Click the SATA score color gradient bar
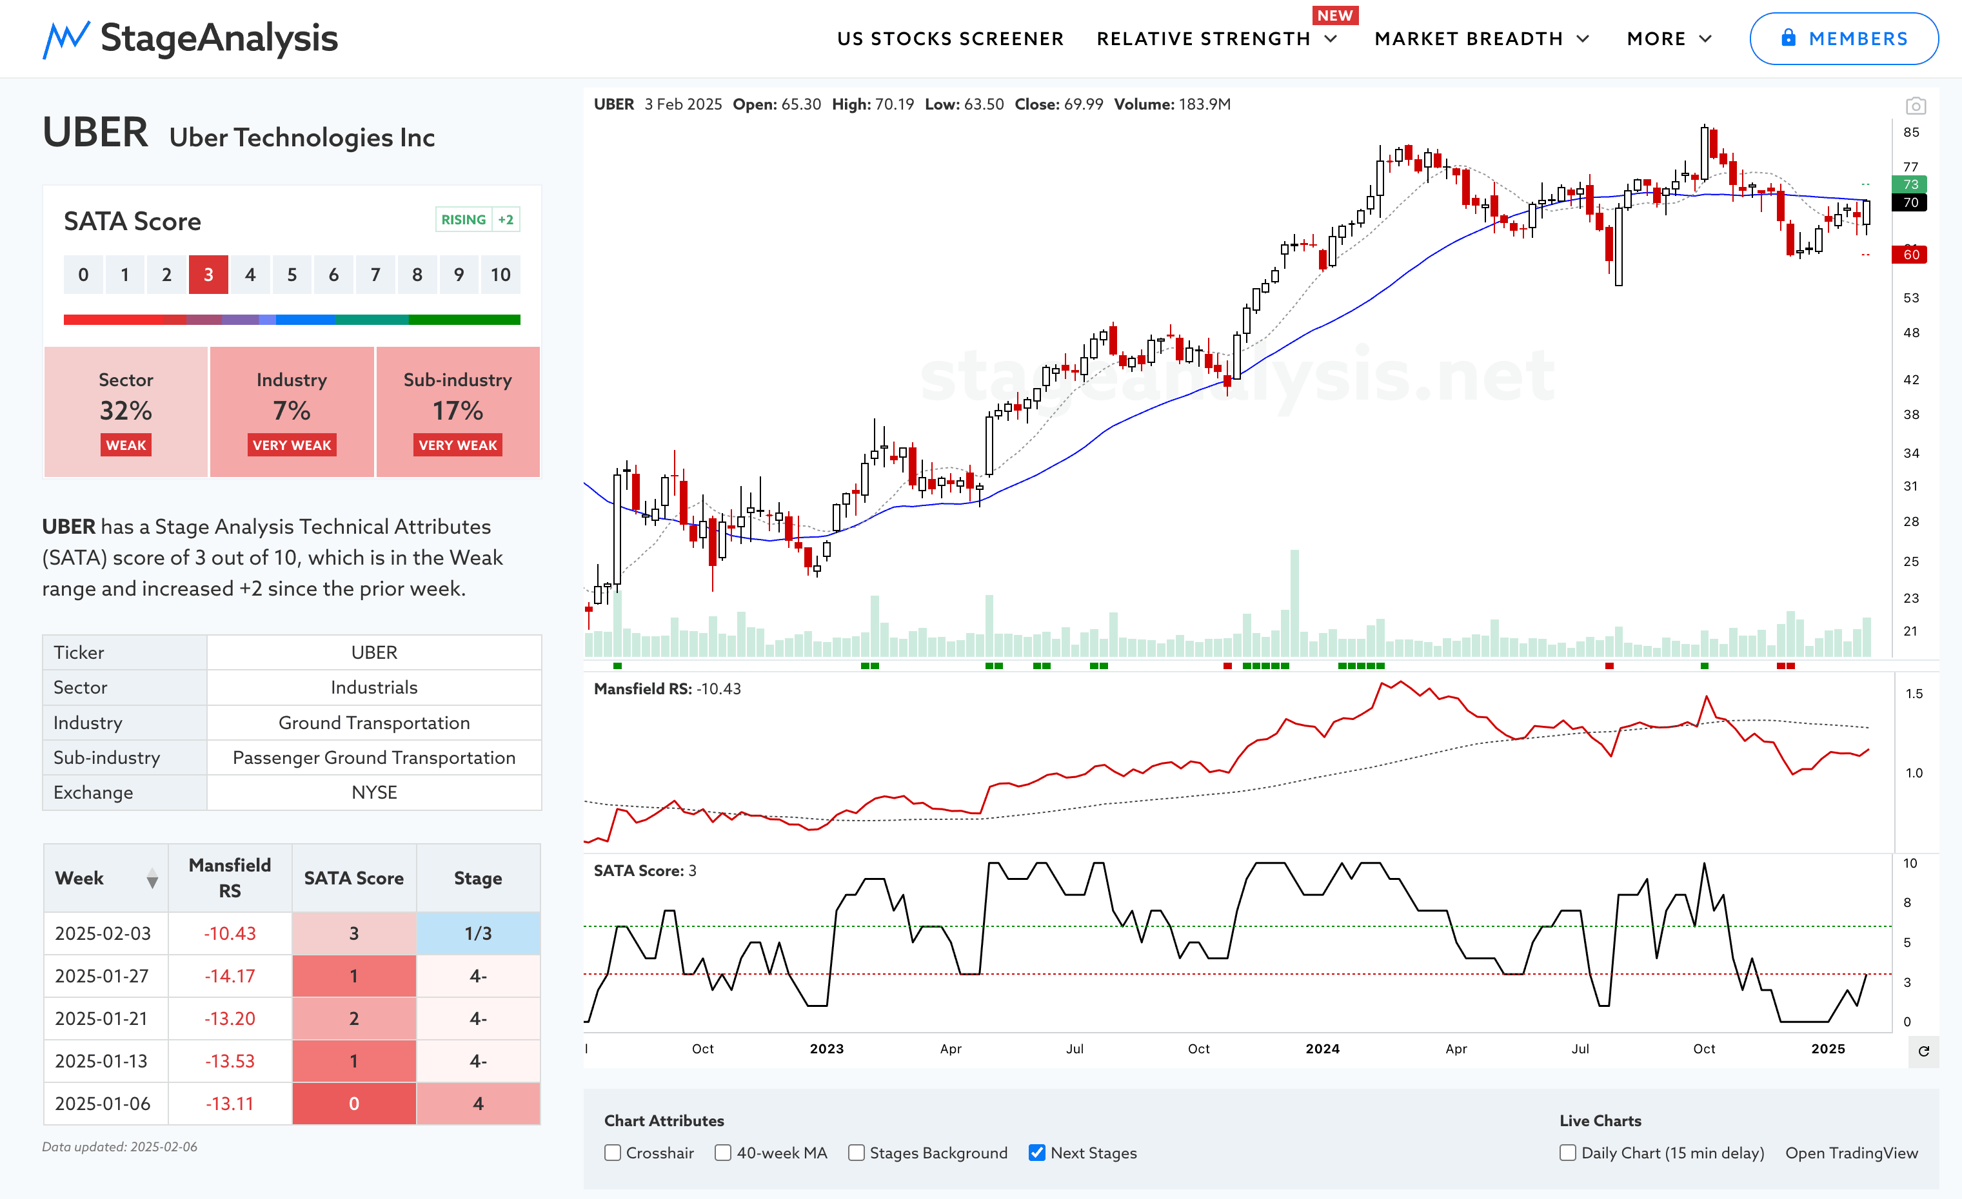Screen dimensions: 1962x1199 [x=292, y=320]
